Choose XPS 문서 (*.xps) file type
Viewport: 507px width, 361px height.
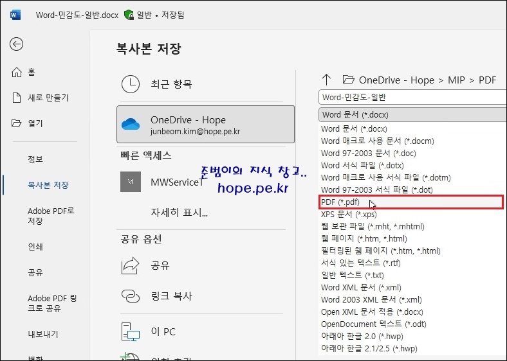tap(349, 215)
